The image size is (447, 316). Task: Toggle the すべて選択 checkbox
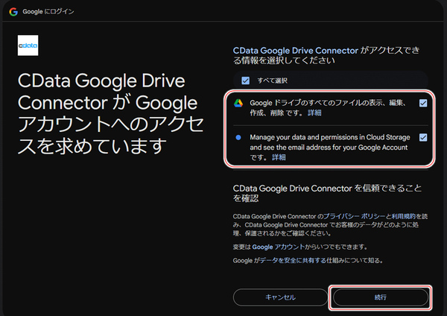pyautogui.click(x=245, y=80)
